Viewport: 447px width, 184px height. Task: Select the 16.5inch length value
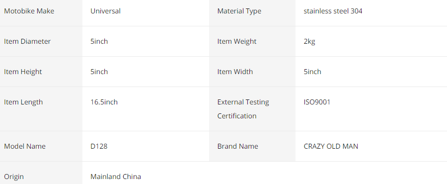click(104, 102)
